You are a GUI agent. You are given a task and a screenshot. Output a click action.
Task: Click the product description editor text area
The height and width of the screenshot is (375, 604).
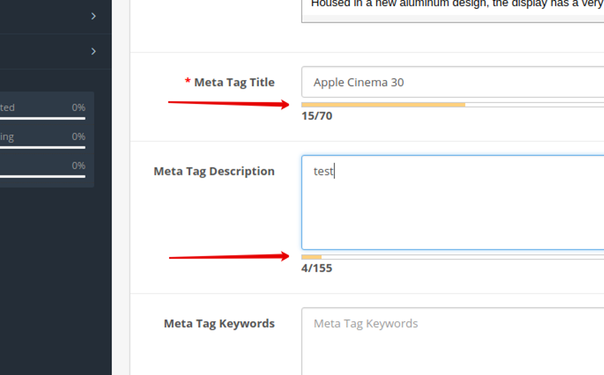pos(452,9)
